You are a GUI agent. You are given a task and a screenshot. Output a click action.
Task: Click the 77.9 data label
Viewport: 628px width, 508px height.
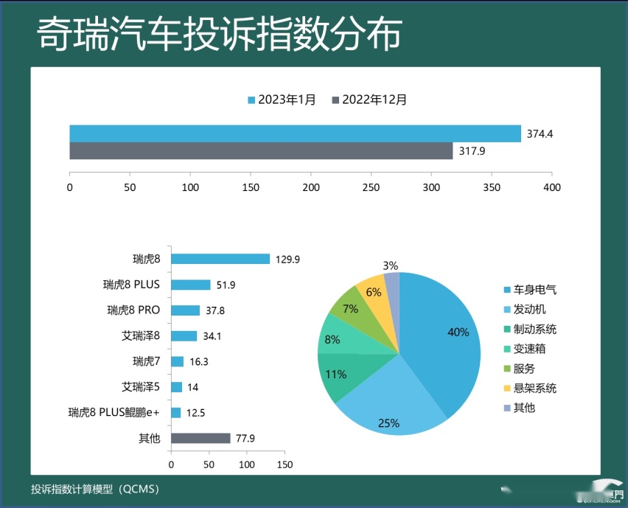(x=245, y=439)
